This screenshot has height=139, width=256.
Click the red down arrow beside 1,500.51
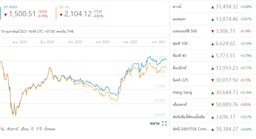point(6,14)
